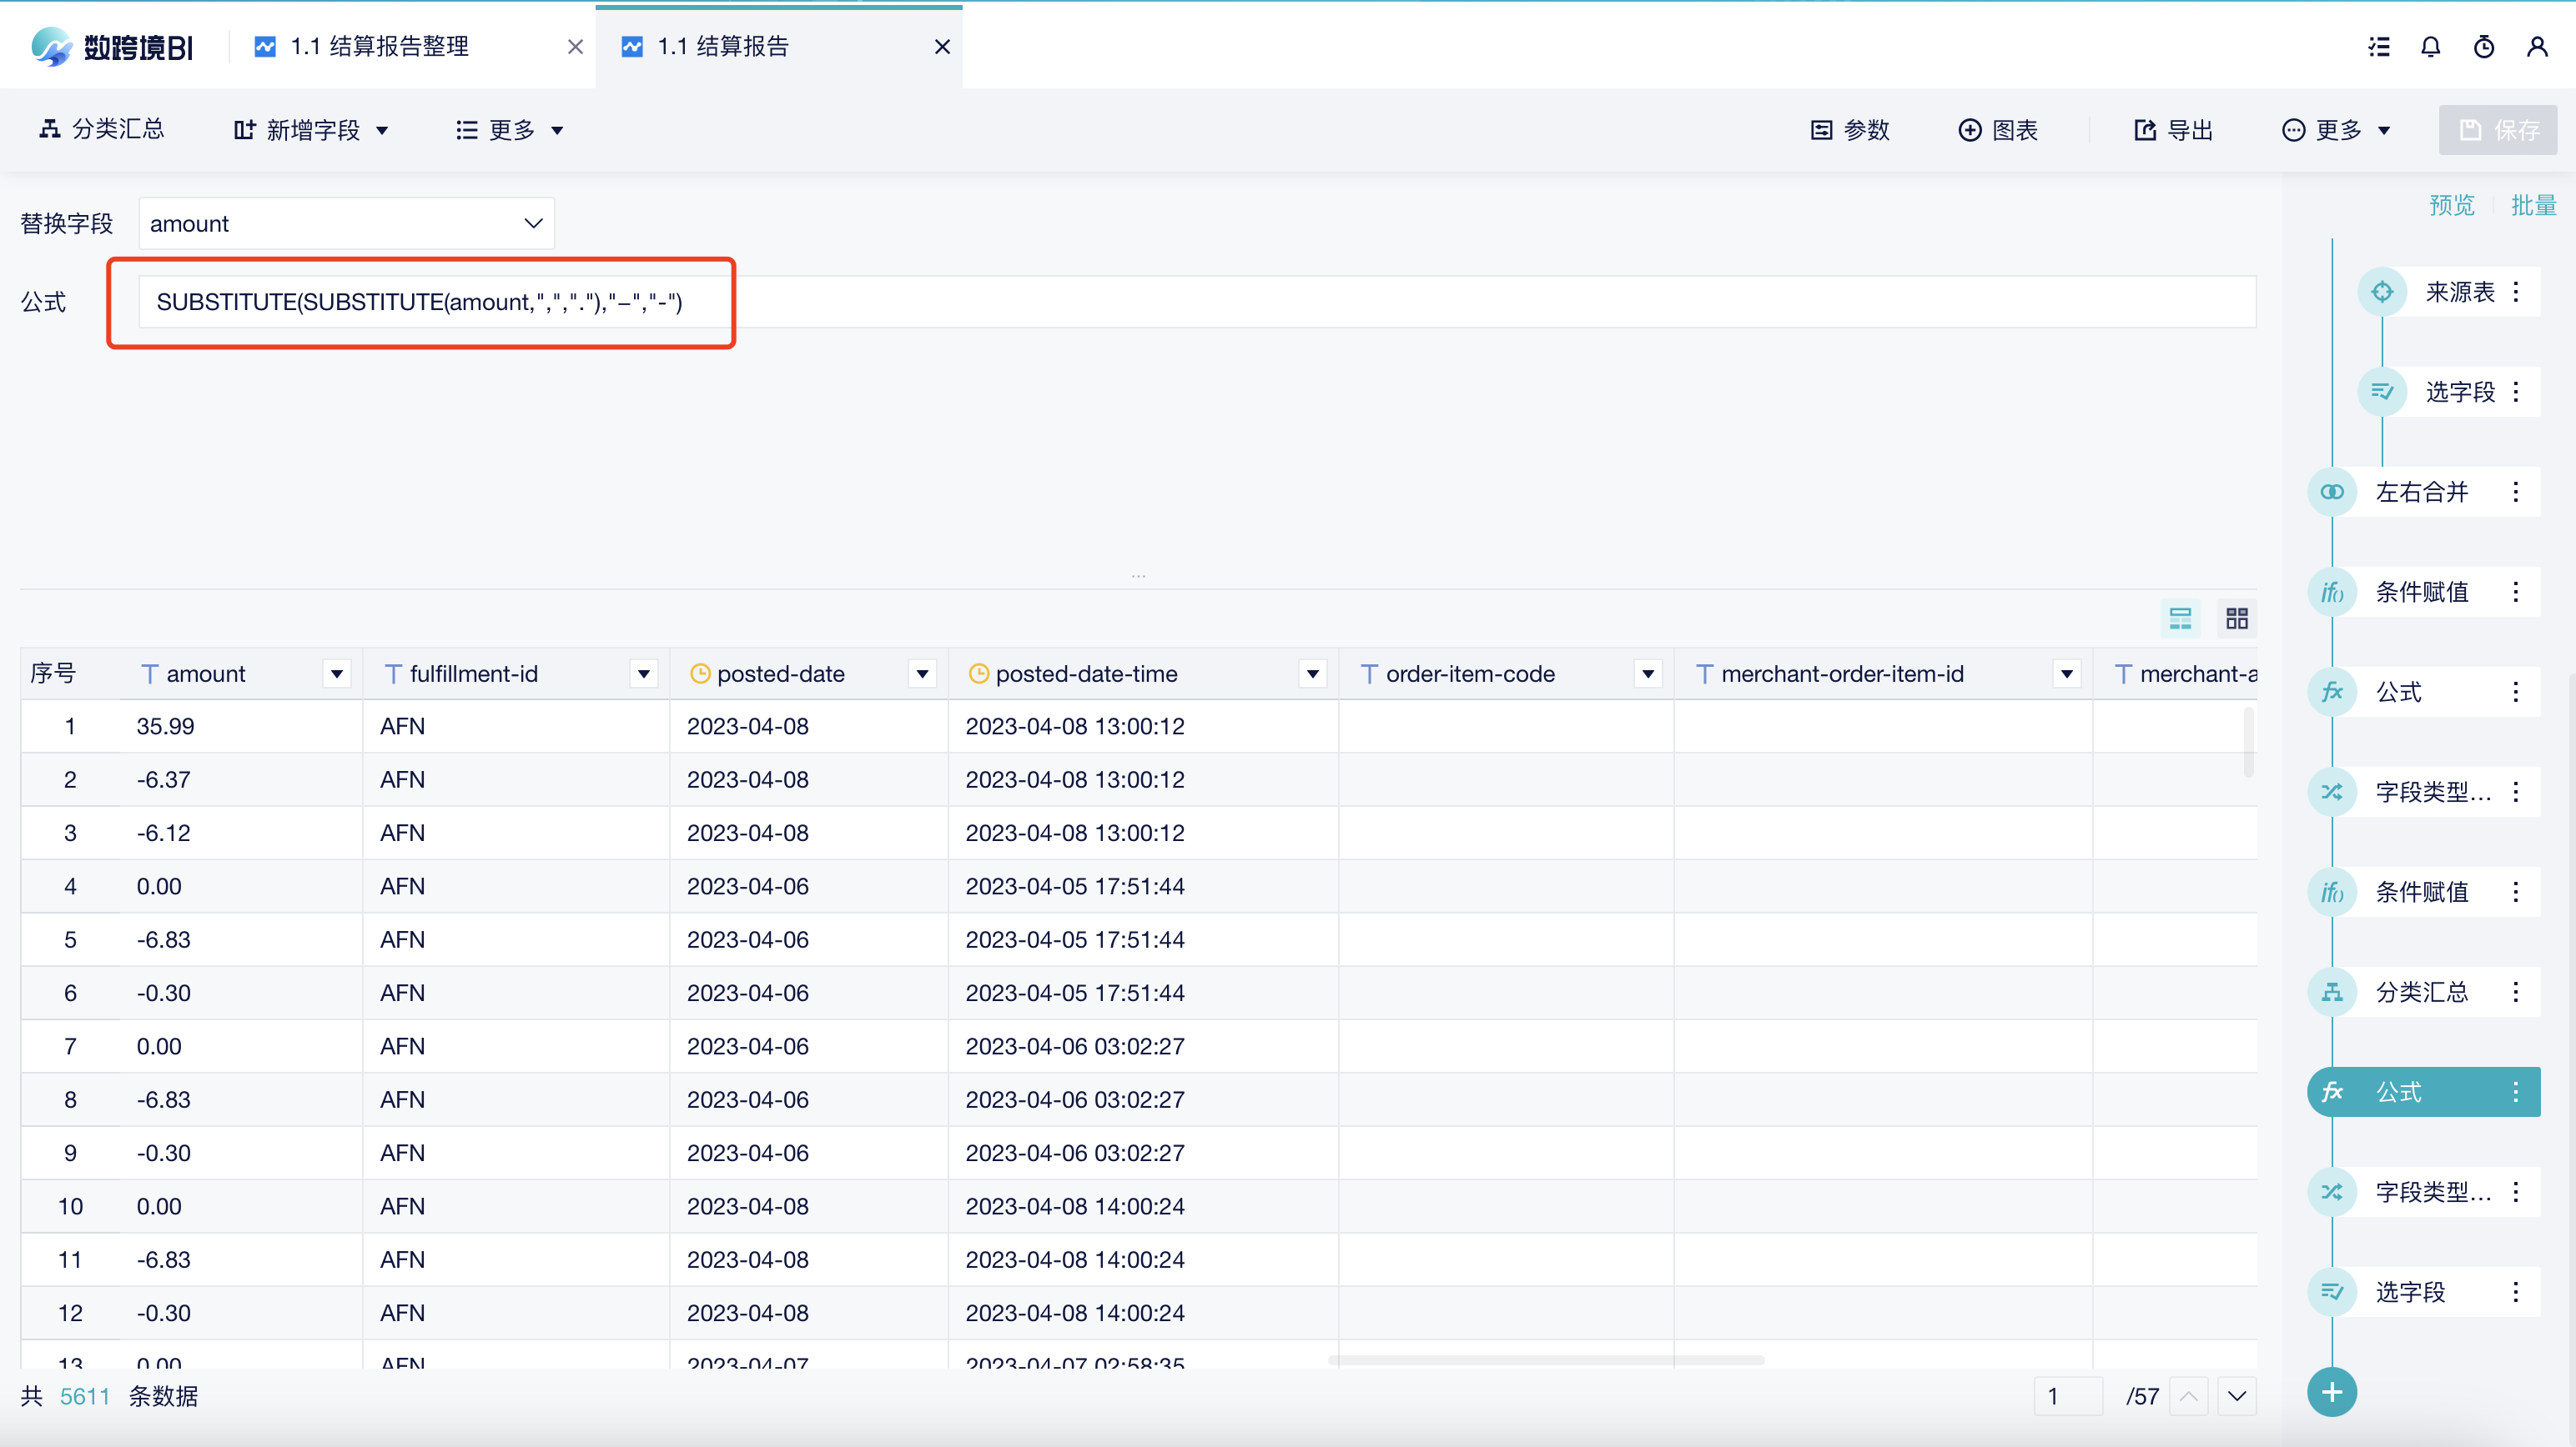Select the 分类汇总 step in pipeline
The height and width of the screenshot is (1447, 2576).
[2421, 991]
